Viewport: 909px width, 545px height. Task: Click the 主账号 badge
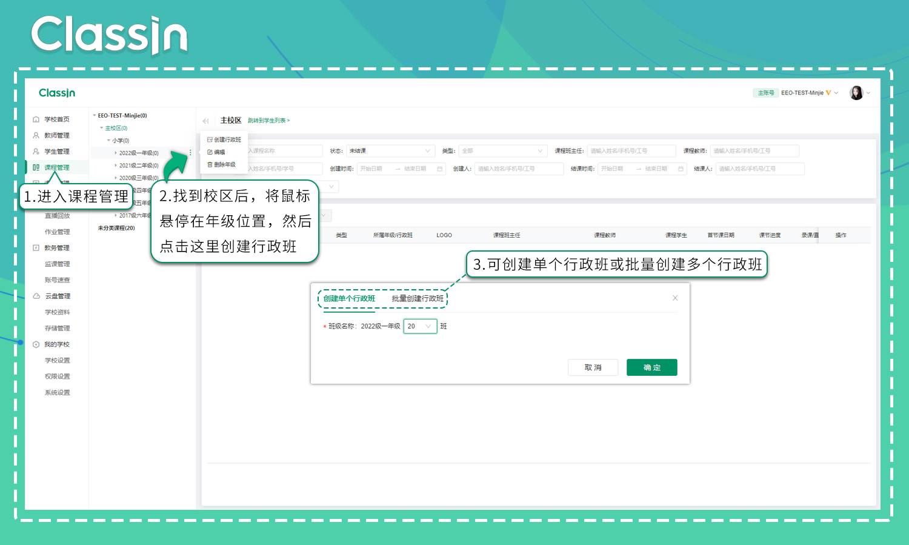[765, 93]
